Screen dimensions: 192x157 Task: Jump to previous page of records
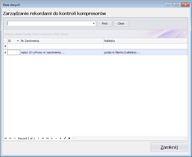click(10, 138)
